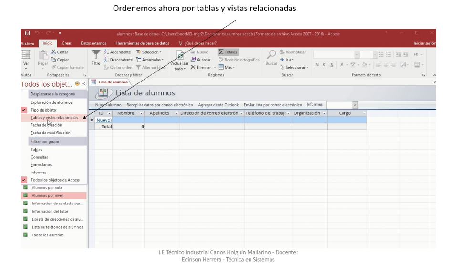Click the Nuevo alumno link
Viewport: 458px width, 265px height.
[108, 105]
